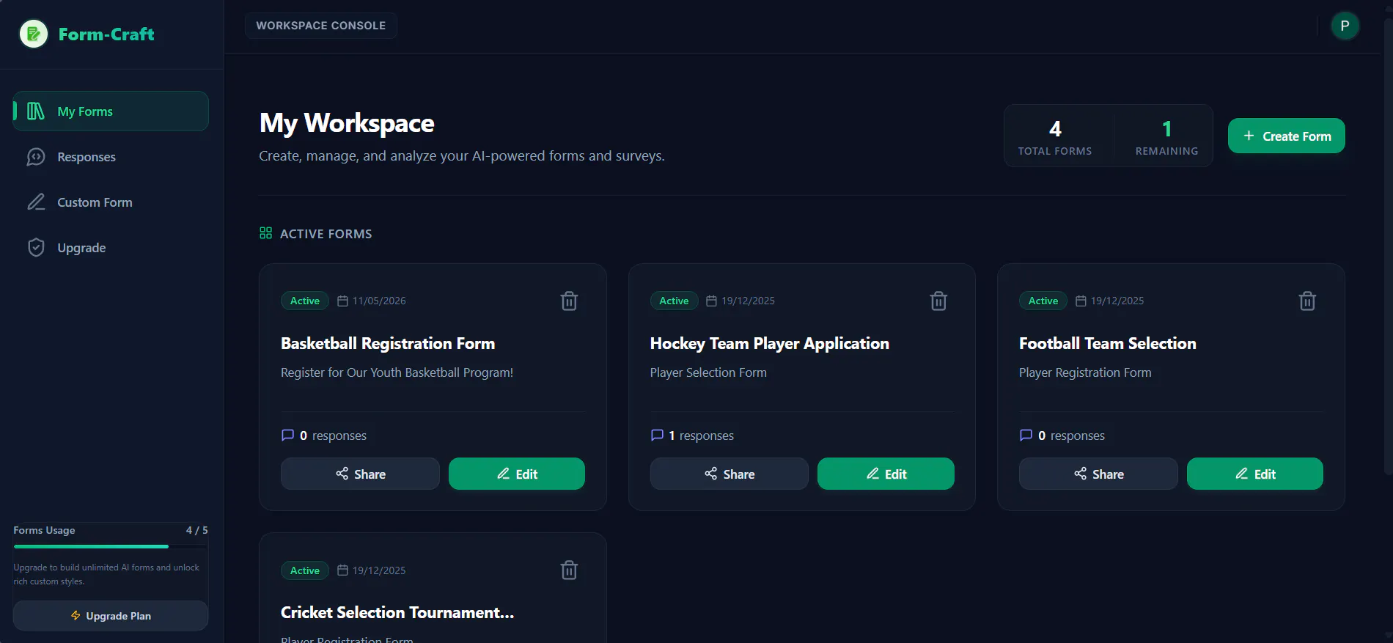1393x643 pixels.
Task: Click the Cricket Selection Tournament title
Action: (x=397, y=613)
